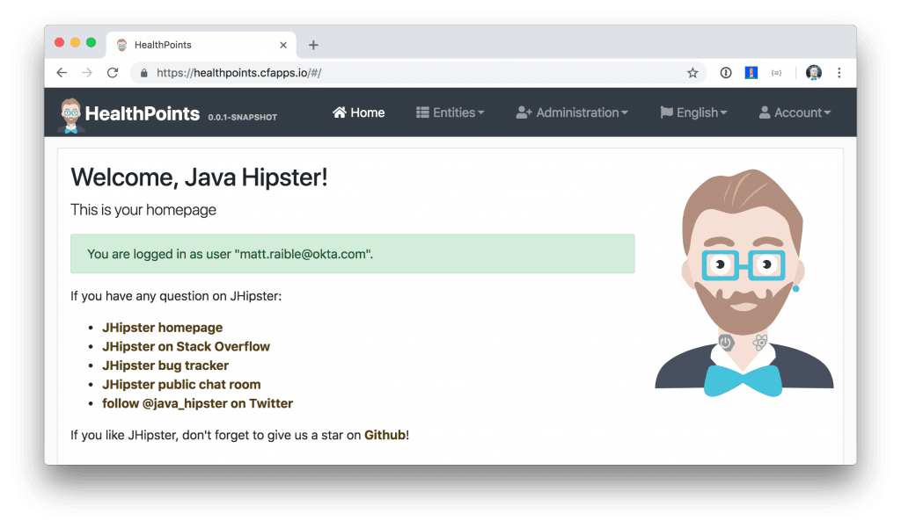Click the red close window button
Screen dimensions: 901x528
click(x=59, y=42)
